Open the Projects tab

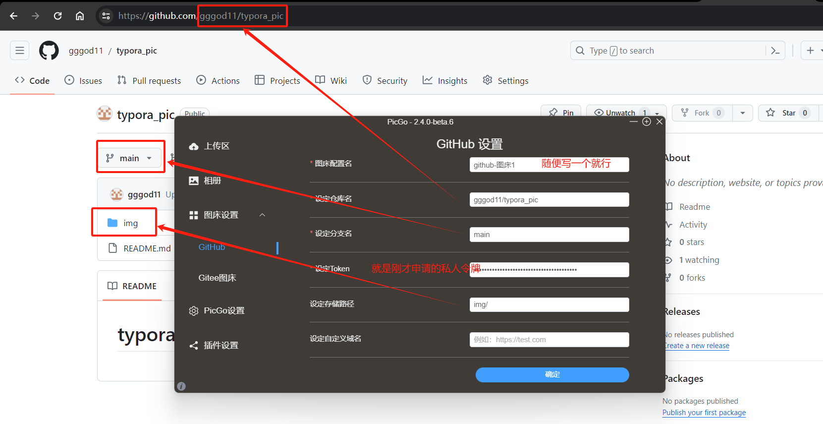pos(277,80)
